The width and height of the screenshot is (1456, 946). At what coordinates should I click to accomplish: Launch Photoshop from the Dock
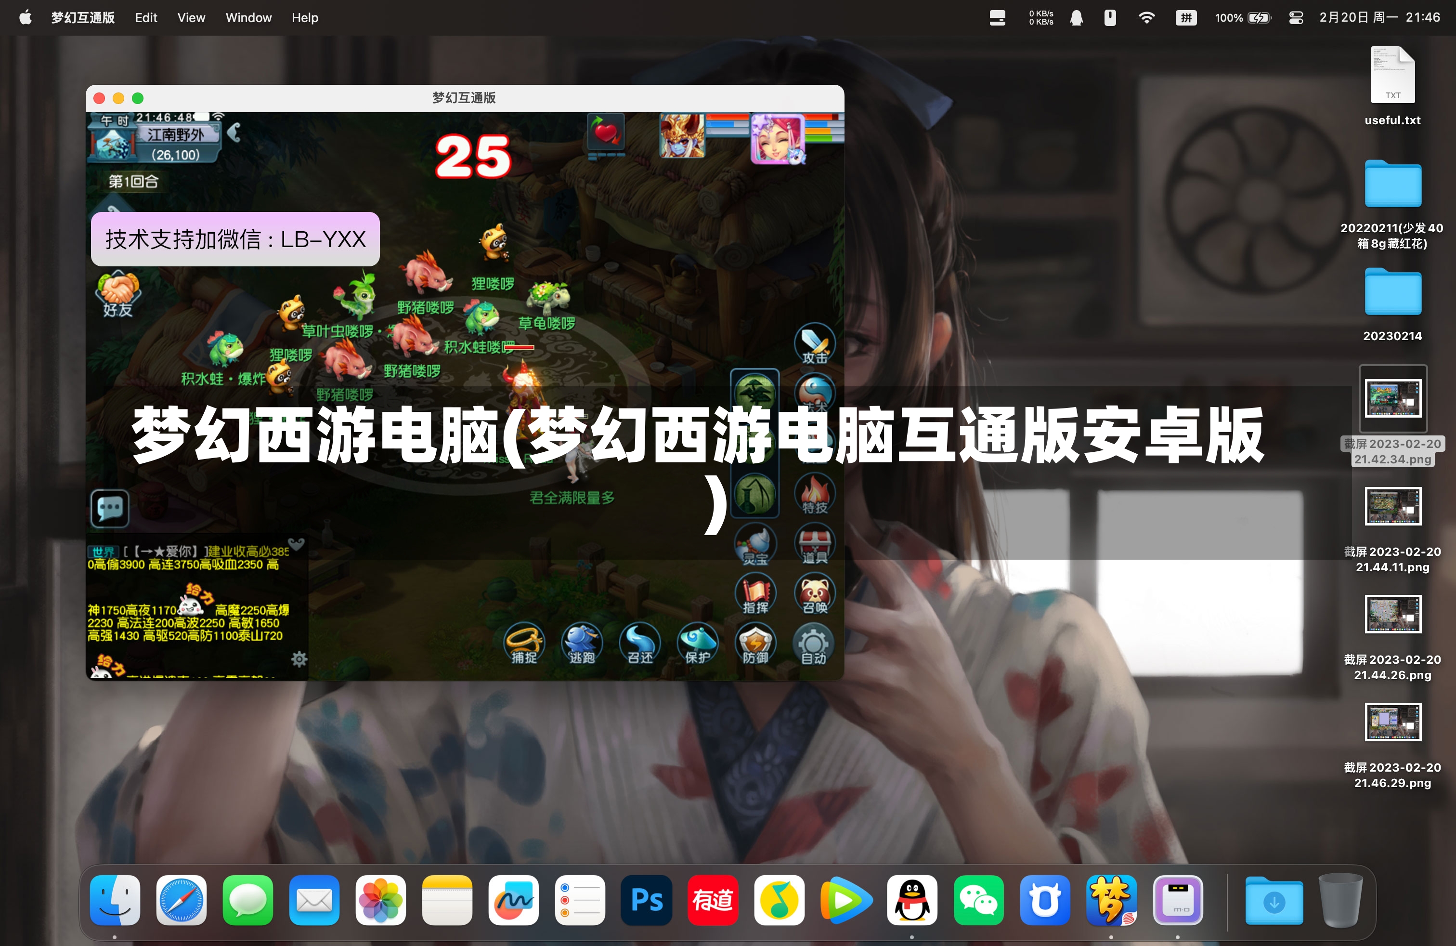click(x=647, y=900)
